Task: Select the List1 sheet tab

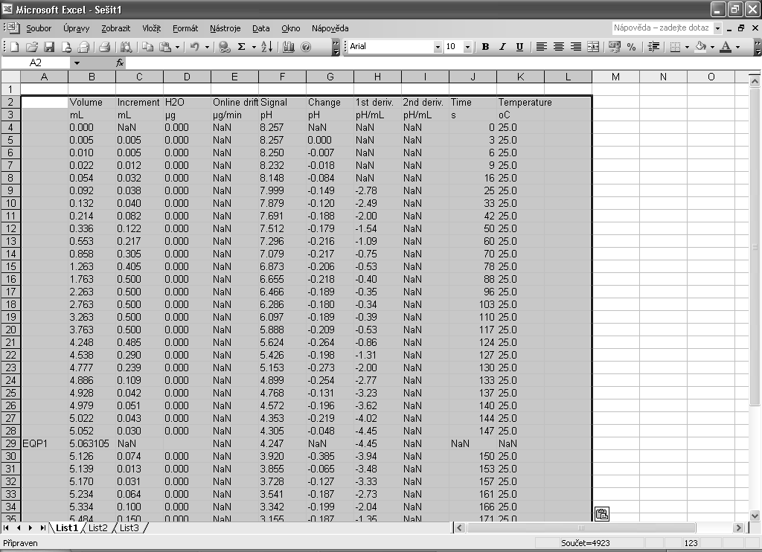Action: tap(66, 527)
